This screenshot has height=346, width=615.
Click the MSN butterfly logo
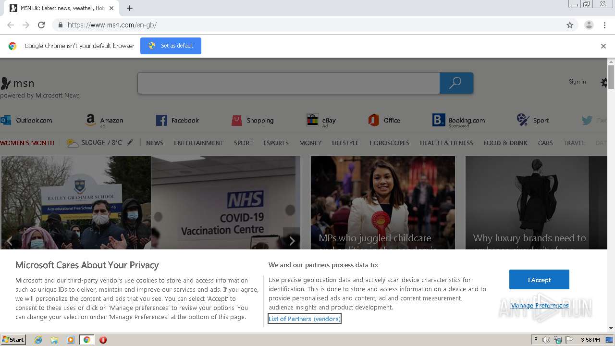pyautogui.click(x=6, y=83)
